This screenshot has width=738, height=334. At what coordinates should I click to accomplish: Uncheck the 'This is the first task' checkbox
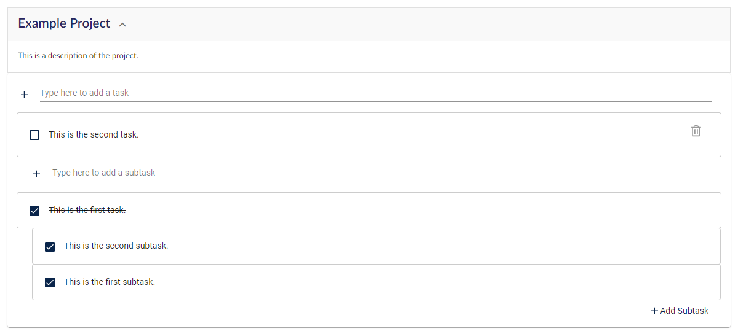pyautogui.click(x=34, y=211)
